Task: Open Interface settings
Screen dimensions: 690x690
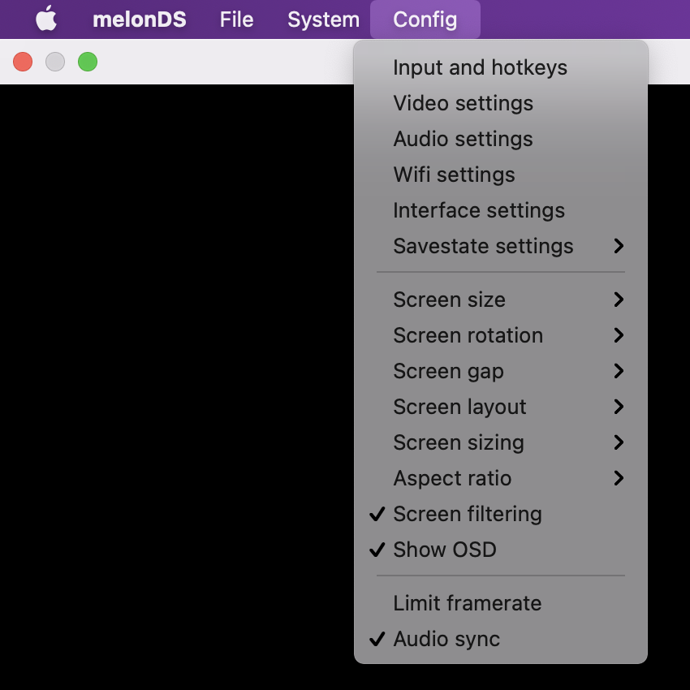Action: click(x=477, y=210)
